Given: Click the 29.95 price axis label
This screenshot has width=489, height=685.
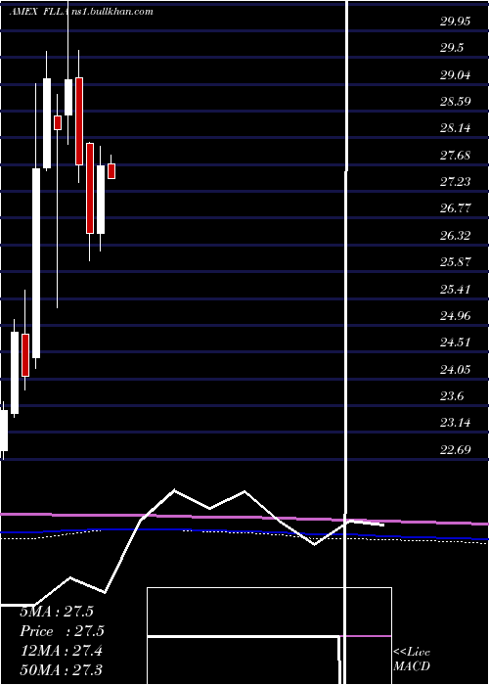Looking at the screenshot, I should (x=455, y=22).
